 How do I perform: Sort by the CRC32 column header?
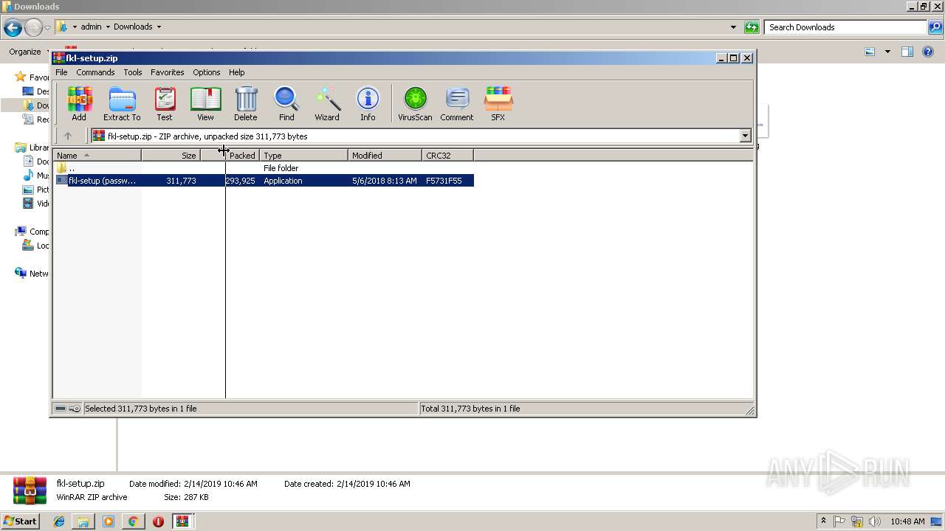[x=447, y=156]
